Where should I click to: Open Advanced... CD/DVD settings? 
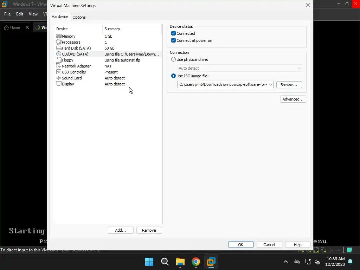(293, 99)
